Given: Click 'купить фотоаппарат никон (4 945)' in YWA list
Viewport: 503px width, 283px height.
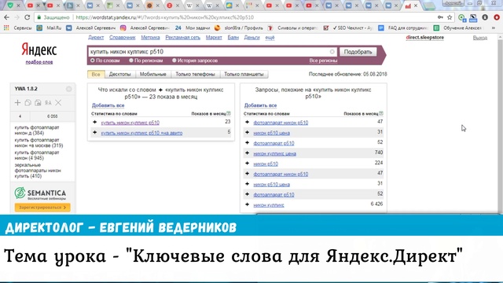Looking at the screenshot, I should click(x=37, y=156).
